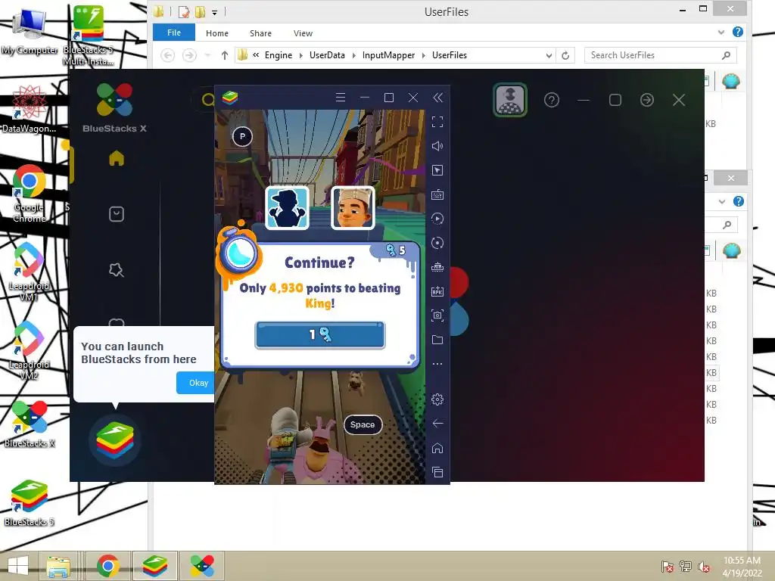Open Leapdroid VM2 desktop shortcut
This screenshot has height=581, width=775.
pos(29,350)
